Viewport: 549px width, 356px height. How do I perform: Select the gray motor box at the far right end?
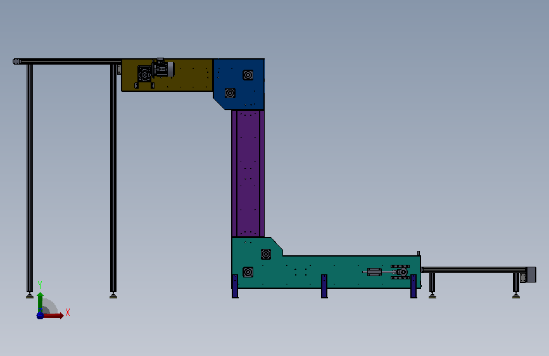(x=531, y=274)
